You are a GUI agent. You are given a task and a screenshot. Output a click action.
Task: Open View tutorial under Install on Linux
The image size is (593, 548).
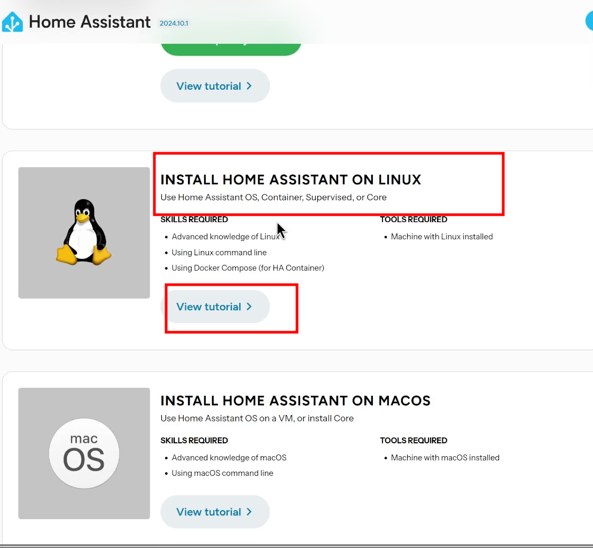coord(215,307)
